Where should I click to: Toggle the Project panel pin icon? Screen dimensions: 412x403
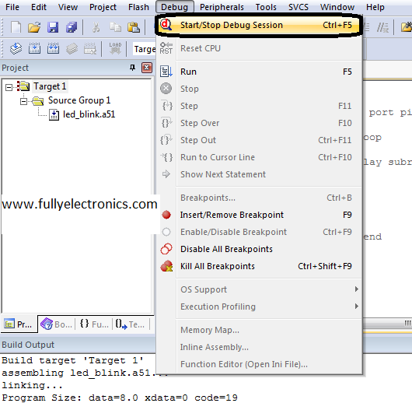click(132, 68)
